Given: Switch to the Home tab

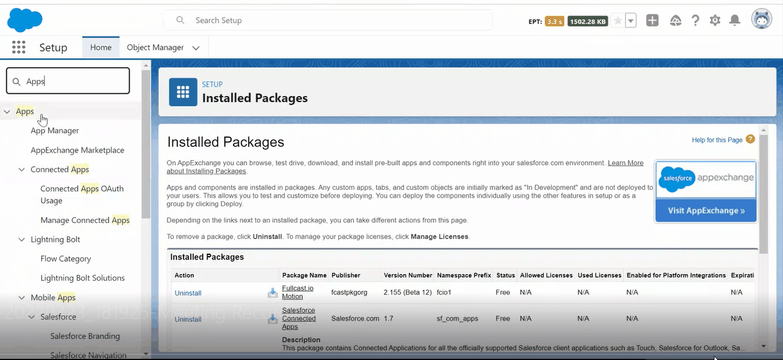Looking at the screenshot, I should 101,47.
